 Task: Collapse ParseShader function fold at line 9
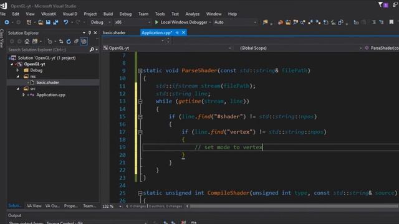pyautogui.click(x=140, y=71)
